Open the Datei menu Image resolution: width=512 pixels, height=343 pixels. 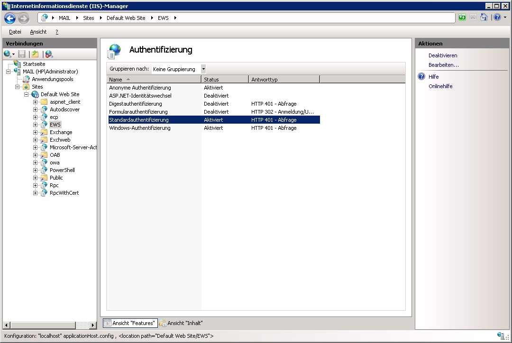(15, 32)
